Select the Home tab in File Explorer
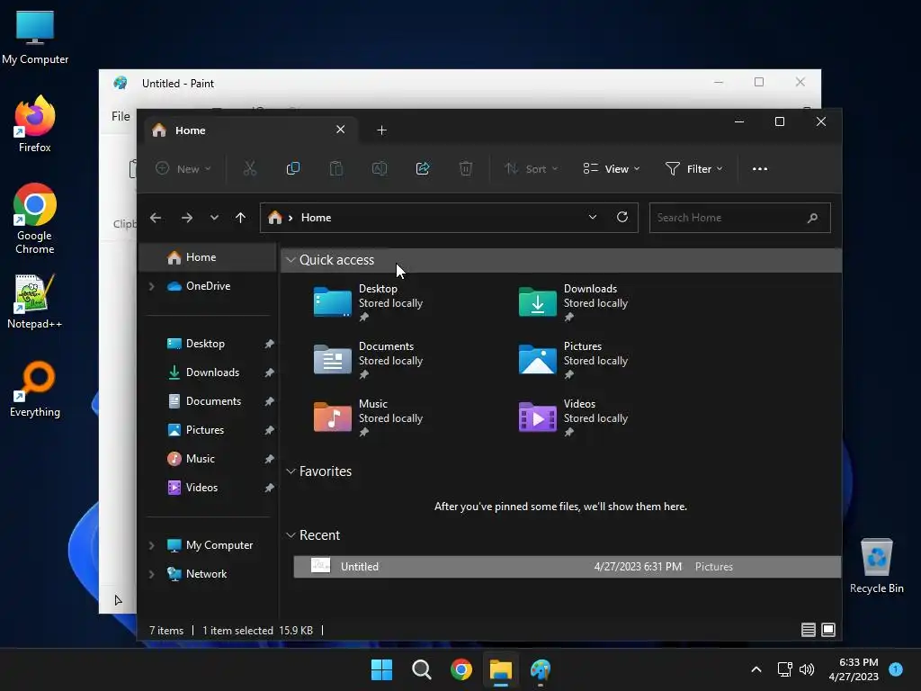Image resolution: width=921 pixels, height=691 pixels. (250, 130)
